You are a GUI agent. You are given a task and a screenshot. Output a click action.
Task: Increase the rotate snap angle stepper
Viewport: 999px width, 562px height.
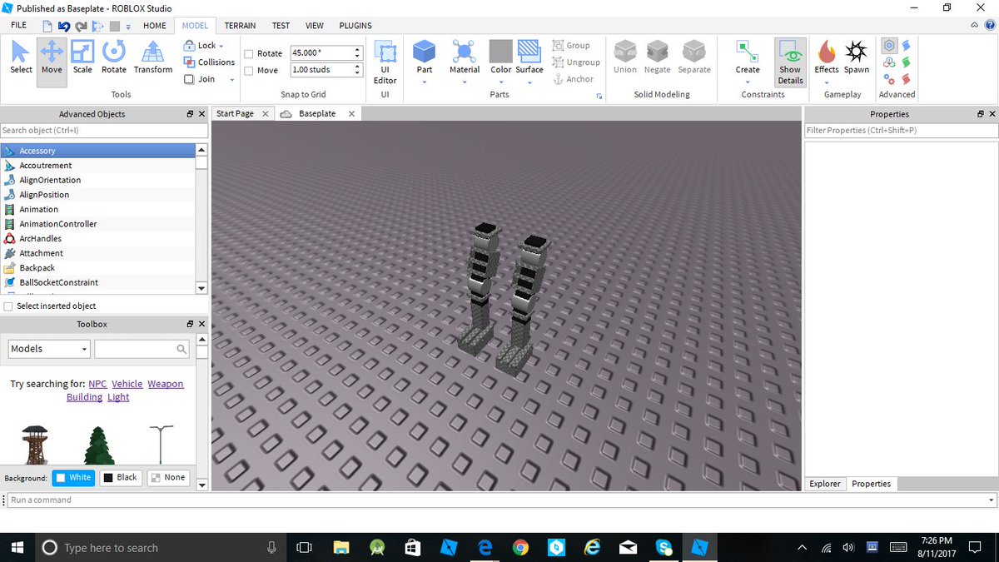pos(358,50)
